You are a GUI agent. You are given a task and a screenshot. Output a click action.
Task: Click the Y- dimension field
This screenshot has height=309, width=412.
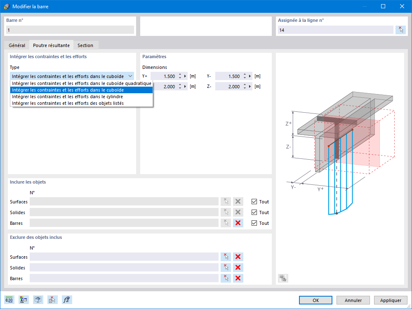click(x=229, y=76)
